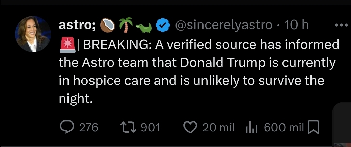
Task: Repost the tweet using the retweet icon
Action: pos(129,127)
